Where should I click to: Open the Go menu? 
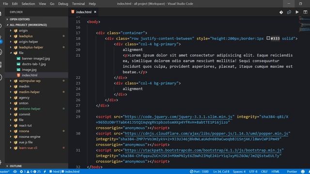(52, 4)
